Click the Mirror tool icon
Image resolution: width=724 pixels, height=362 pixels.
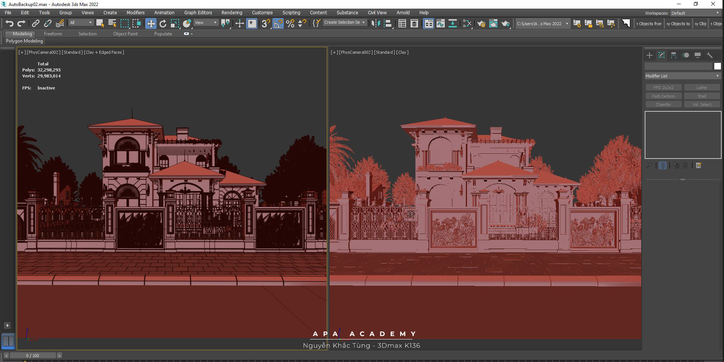[x=375, y=24]
